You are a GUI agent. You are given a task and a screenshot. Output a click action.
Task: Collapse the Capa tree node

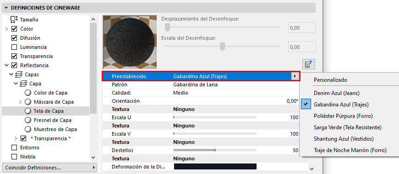click(x=16, y=84)
